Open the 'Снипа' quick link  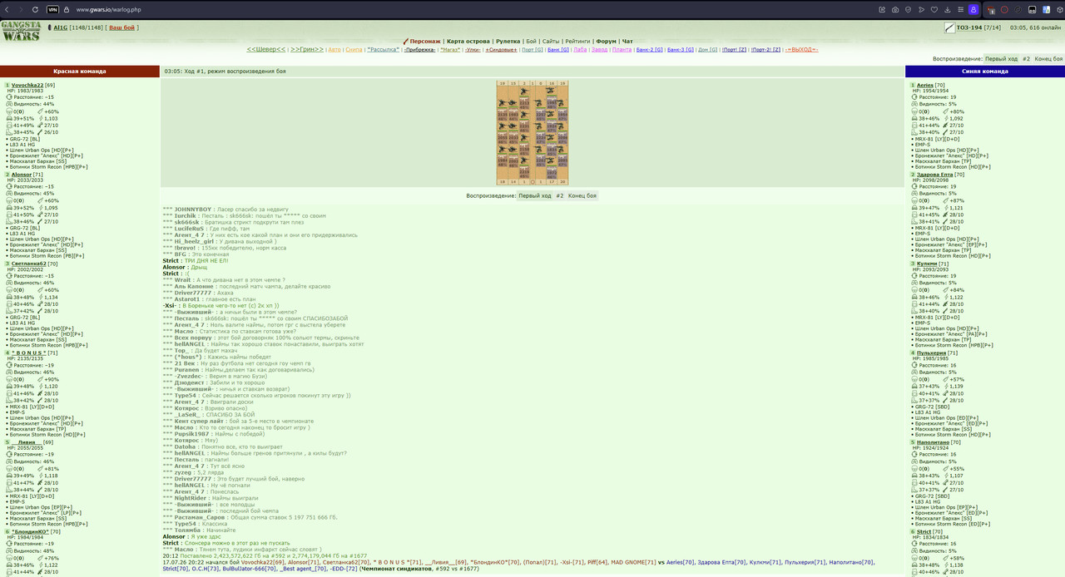point(354,50)
